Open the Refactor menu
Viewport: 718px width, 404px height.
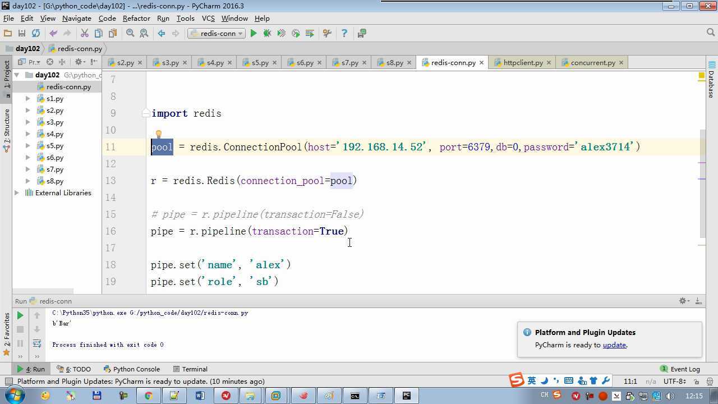tap(136, 18)
